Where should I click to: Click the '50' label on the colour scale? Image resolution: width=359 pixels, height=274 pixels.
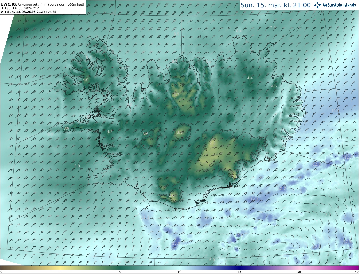(356, 272)
